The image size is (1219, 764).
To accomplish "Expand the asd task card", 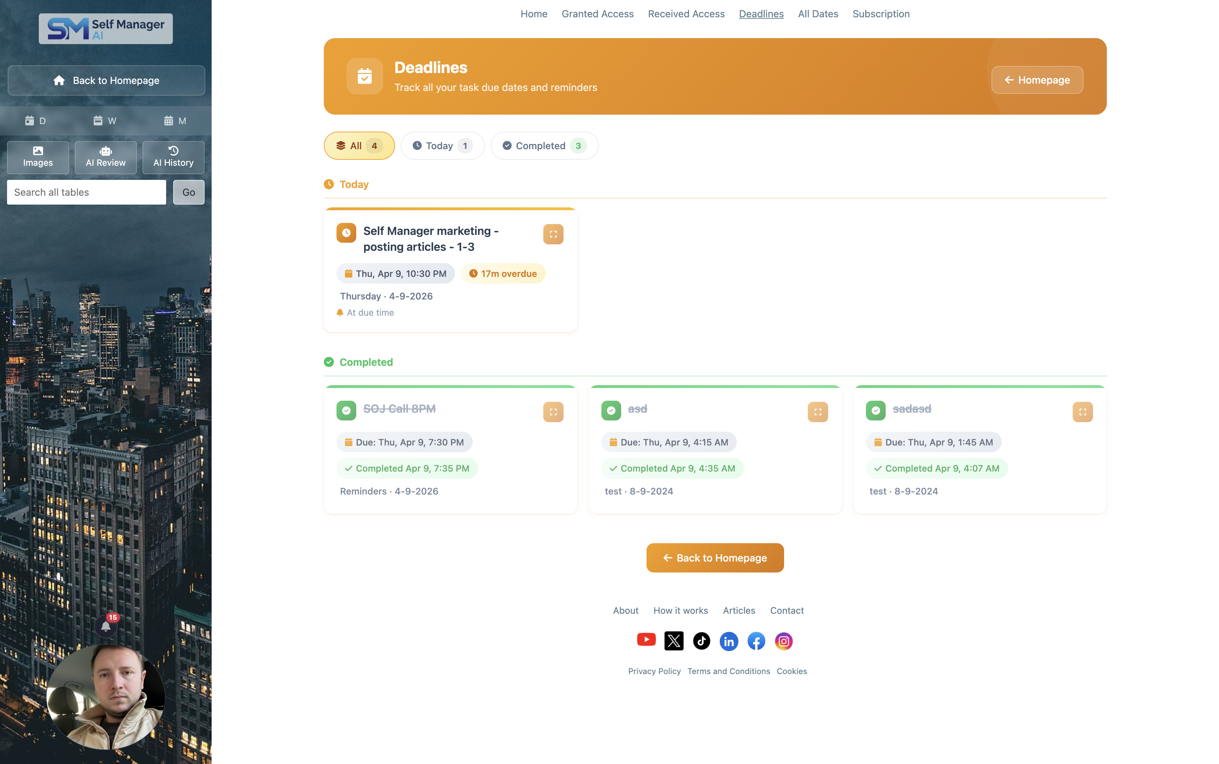I will pos(817,412).
